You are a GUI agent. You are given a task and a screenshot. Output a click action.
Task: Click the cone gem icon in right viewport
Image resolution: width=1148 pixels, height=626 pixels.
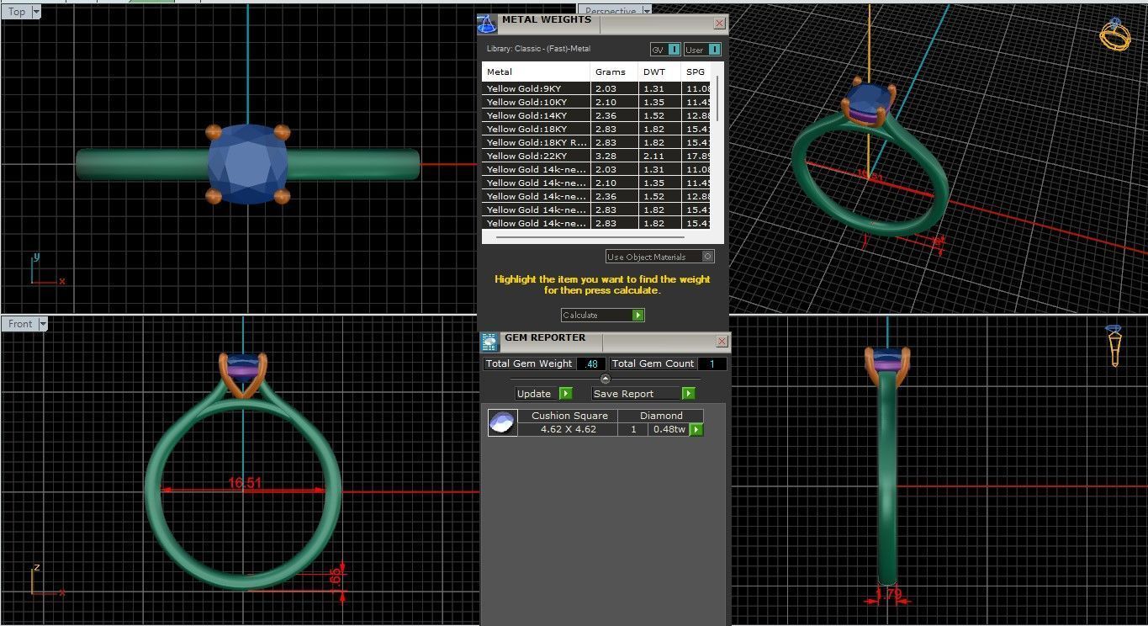click(1114, 346)
